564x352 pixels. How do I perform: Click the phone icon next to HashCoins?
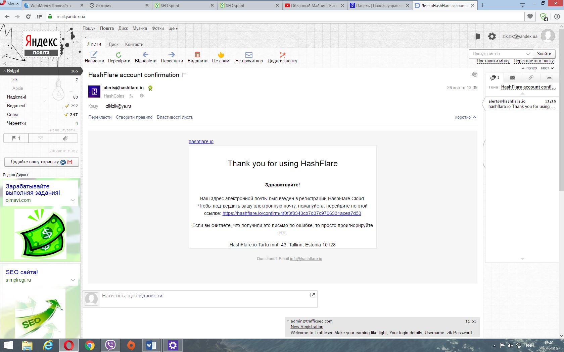131,96
